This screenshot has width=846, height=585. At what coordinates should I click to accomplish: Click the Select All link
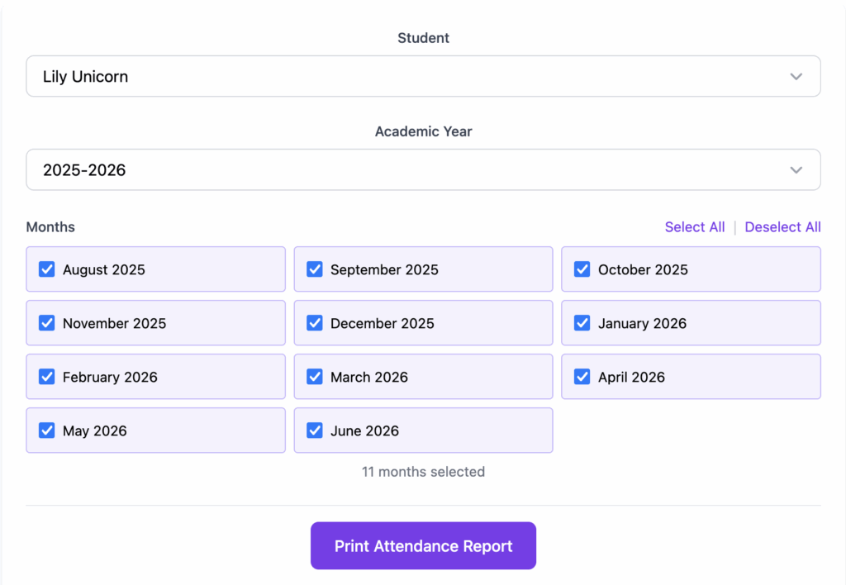695,227
